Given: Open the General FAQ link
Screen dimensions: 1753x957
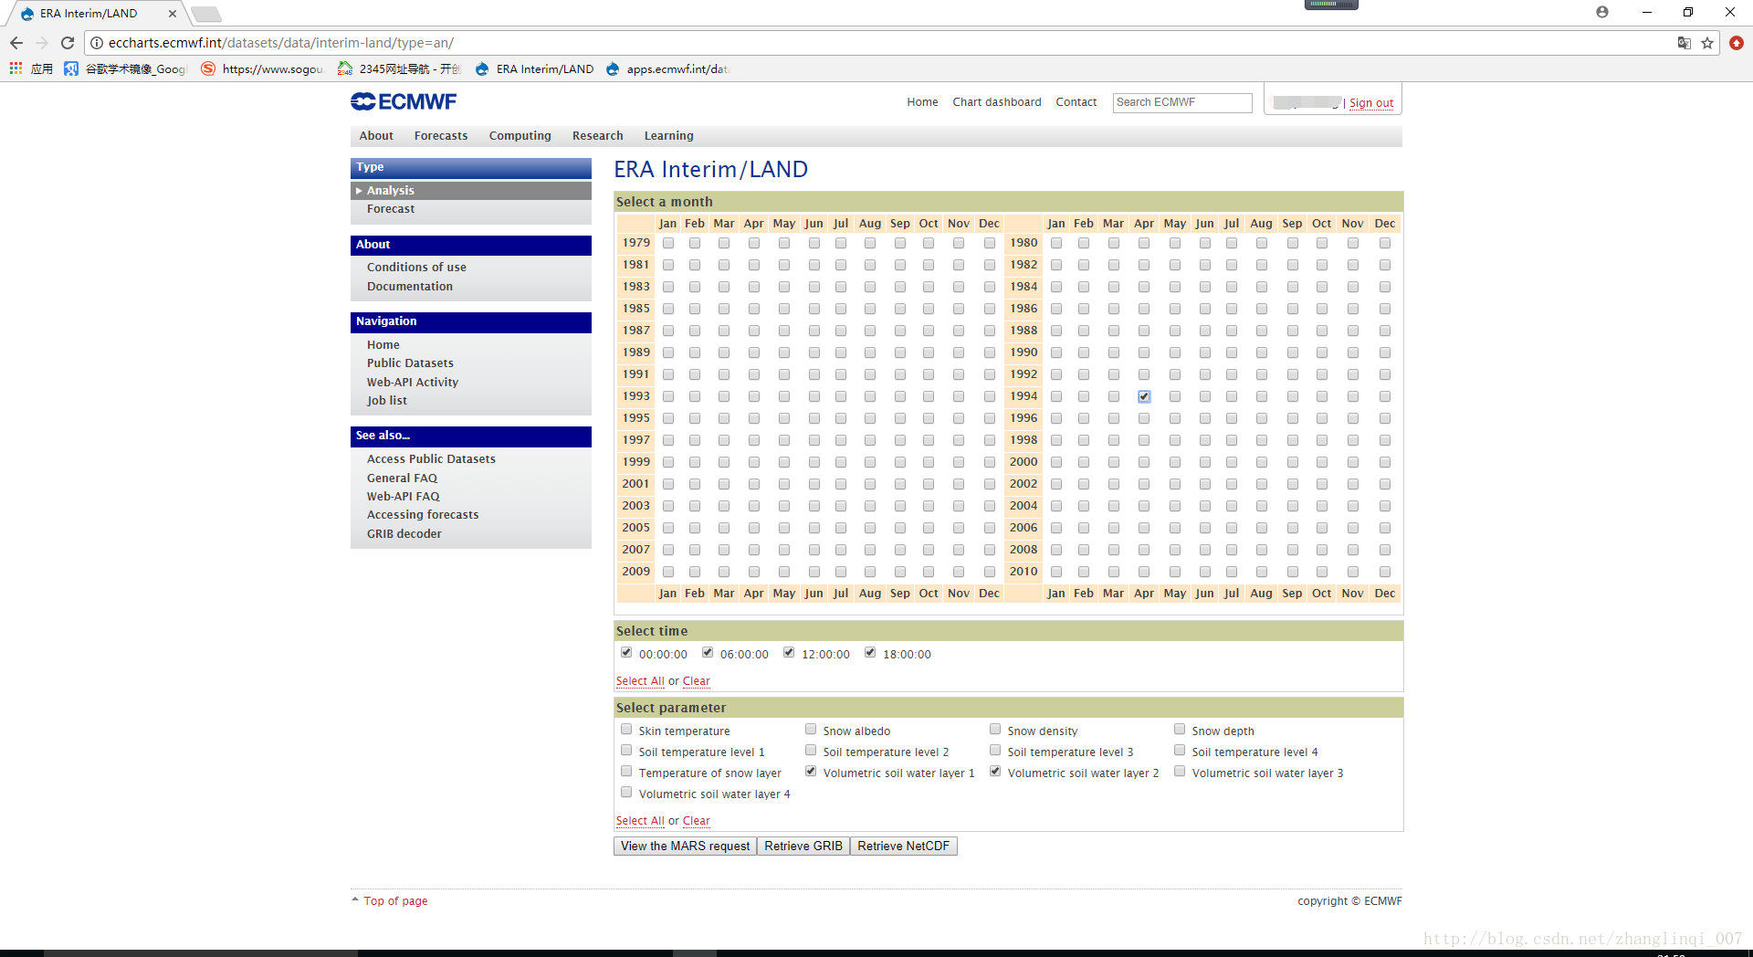Looking at the screenshot, I should (x=402, y=478).
